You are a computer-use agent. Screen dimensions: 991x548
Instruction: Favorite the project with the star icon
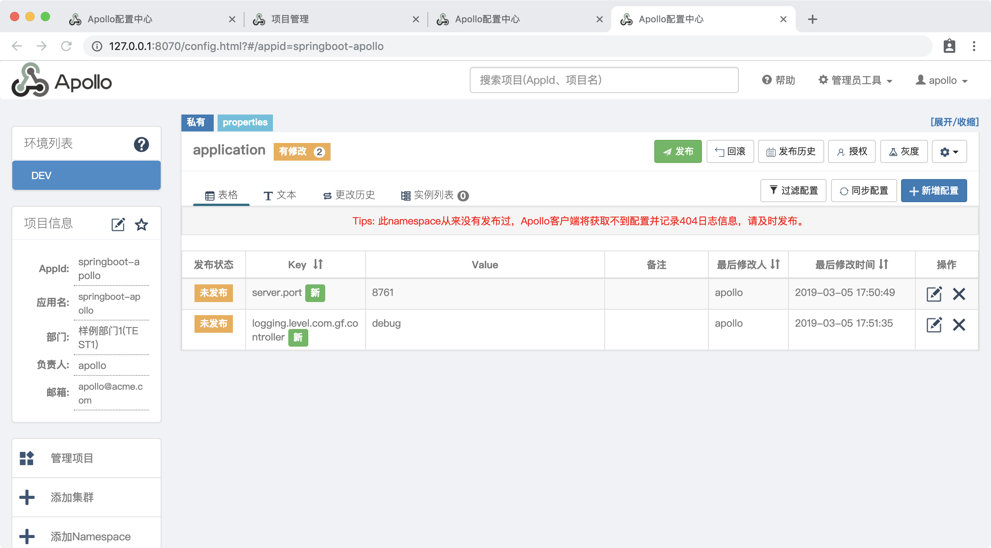(x=141, y=224)
